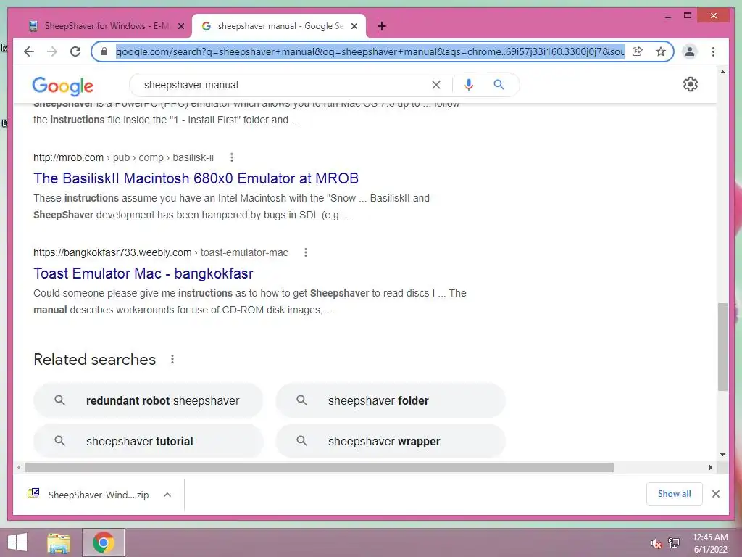Show all downloads
742x557 pixels.
point(675,494)
